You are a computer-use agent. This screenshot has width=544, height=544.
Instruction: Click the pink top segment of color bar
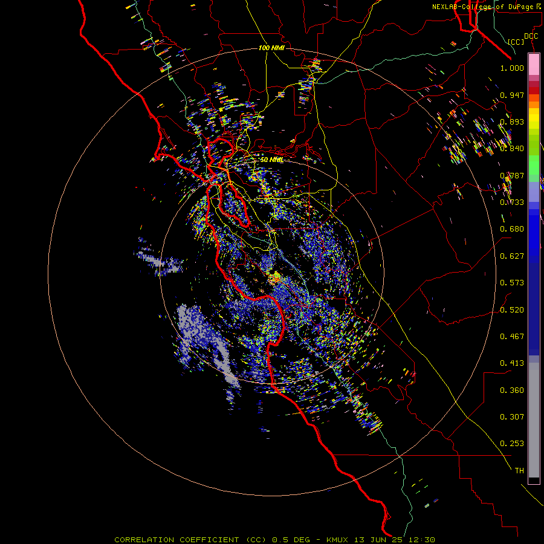pyautogui.click(x=534, y=65)
